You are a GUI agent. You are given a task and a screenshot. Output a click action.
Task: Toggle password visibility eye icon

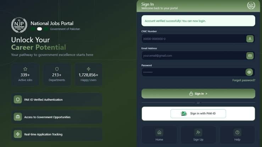click(x=249, y=72)
